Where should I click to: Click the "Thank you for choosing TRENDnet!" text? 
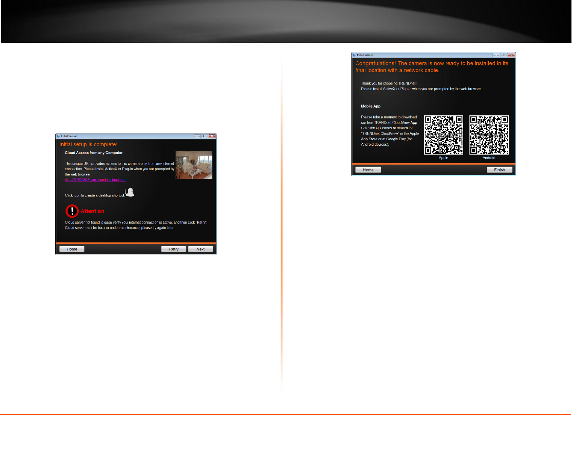click(389, 83)
